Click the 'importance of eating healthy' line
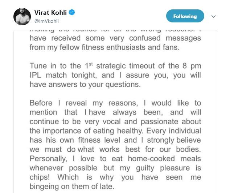This screenshot has height=193, width=230. coord(115,131)
